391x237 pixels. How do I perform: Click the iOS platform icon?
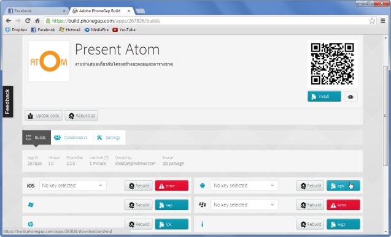pyautogui.click(x=31, y=186)
